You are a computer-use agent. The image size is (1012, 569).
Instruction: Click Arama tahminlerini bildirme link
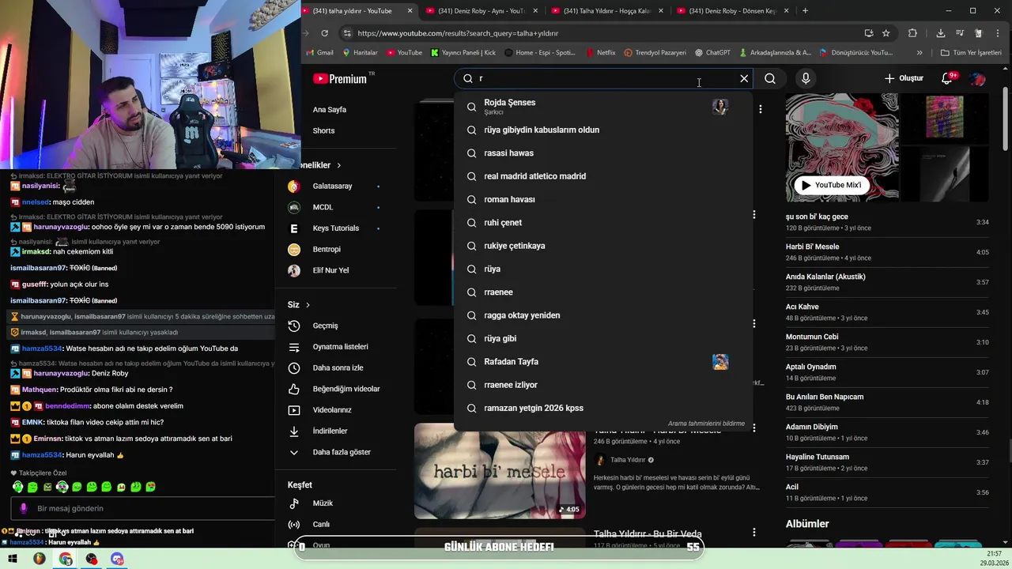click(x=706, y=424)
